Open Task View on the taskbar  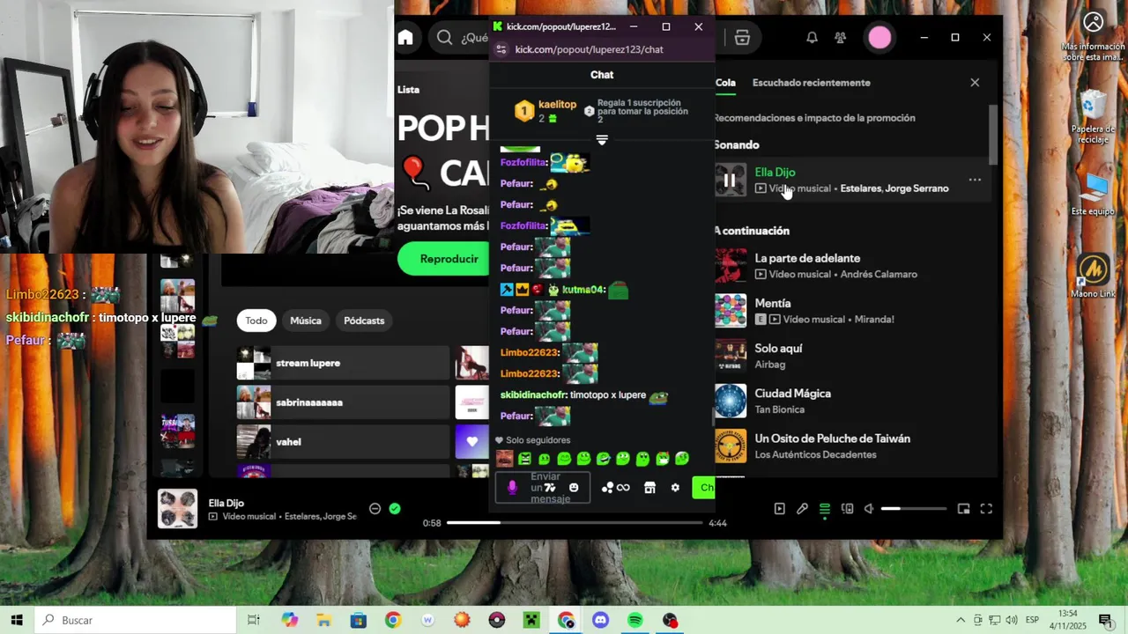254,620
